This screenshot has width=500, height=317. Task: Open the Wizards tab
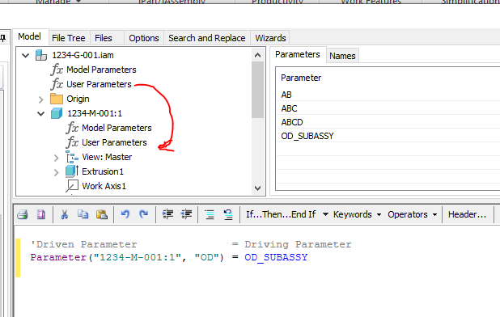[270, 38]
